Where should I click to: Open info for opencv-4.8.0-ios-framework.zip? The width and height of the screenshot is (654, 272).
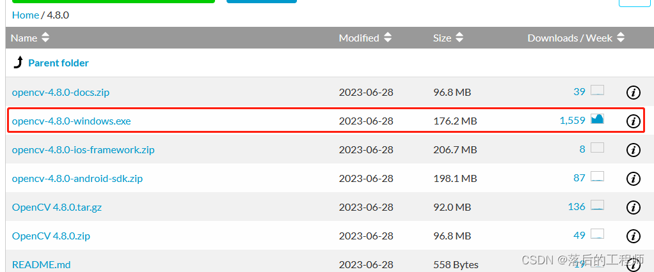click(633, 149)
